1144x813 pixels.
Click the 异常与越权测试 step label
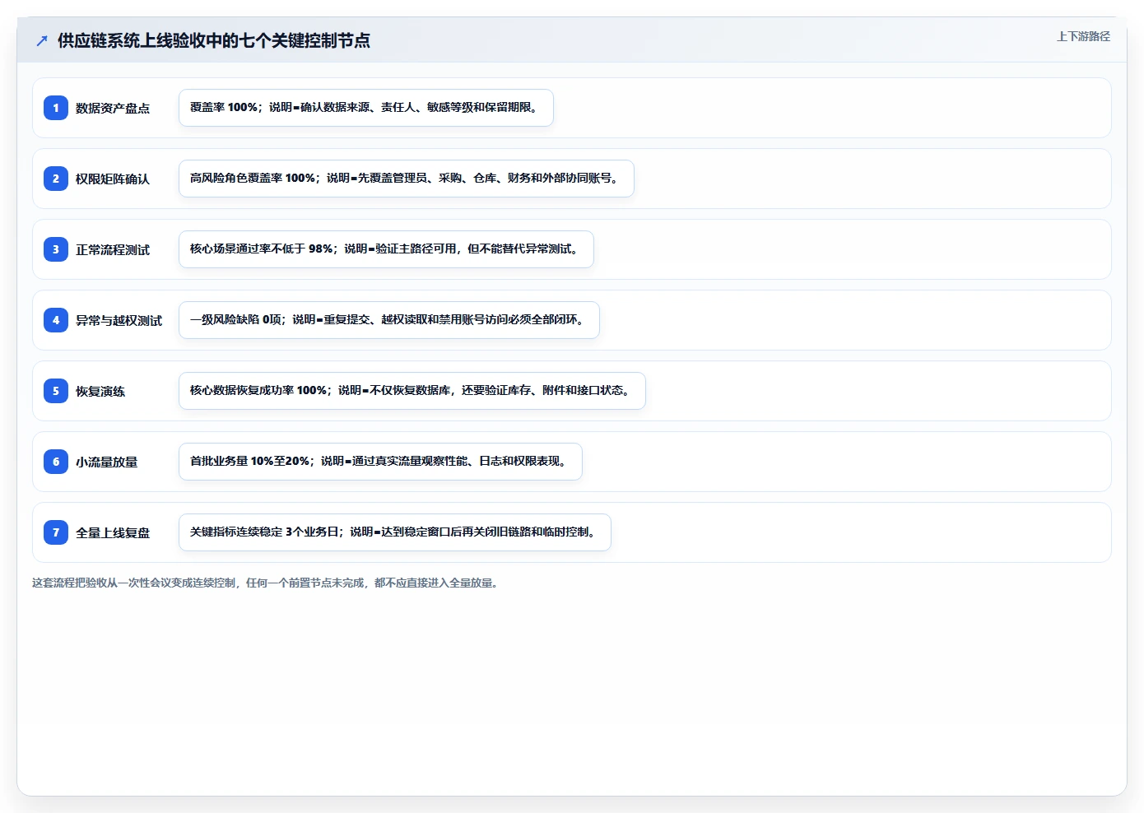pyautogui.click(x=119, y=320)
